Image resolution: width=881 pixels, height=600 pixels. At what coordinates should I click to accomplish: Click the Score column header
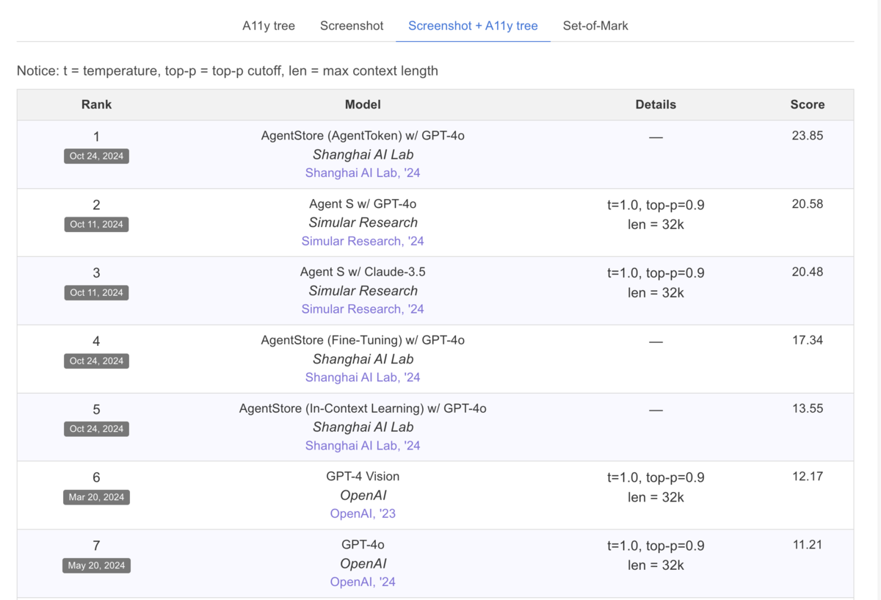coord(808,105)
